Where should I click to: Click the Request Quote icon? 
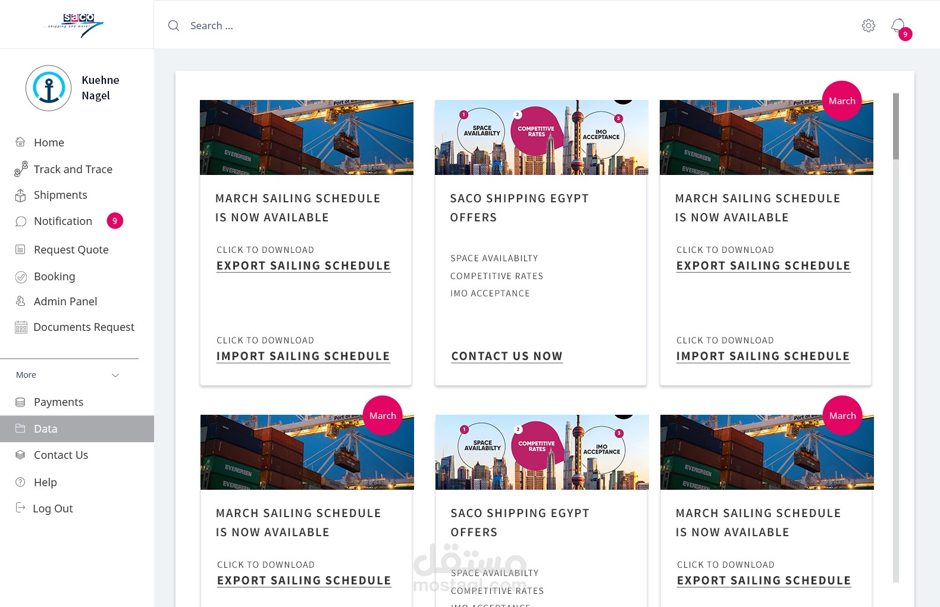coord(20,249)
